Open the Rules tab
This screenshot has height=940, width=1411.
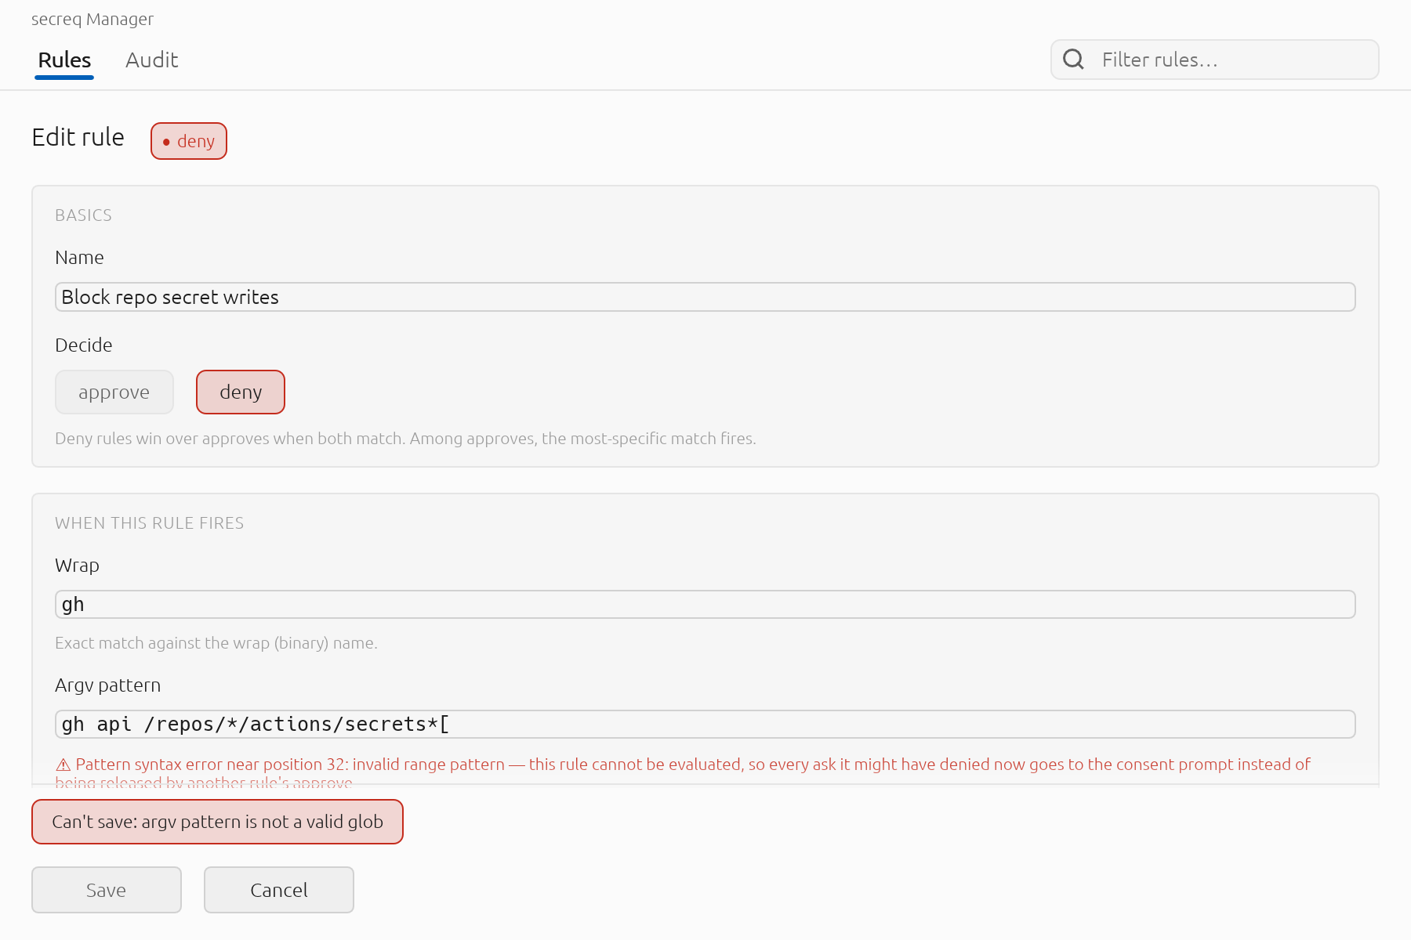(x=64, y=60)
